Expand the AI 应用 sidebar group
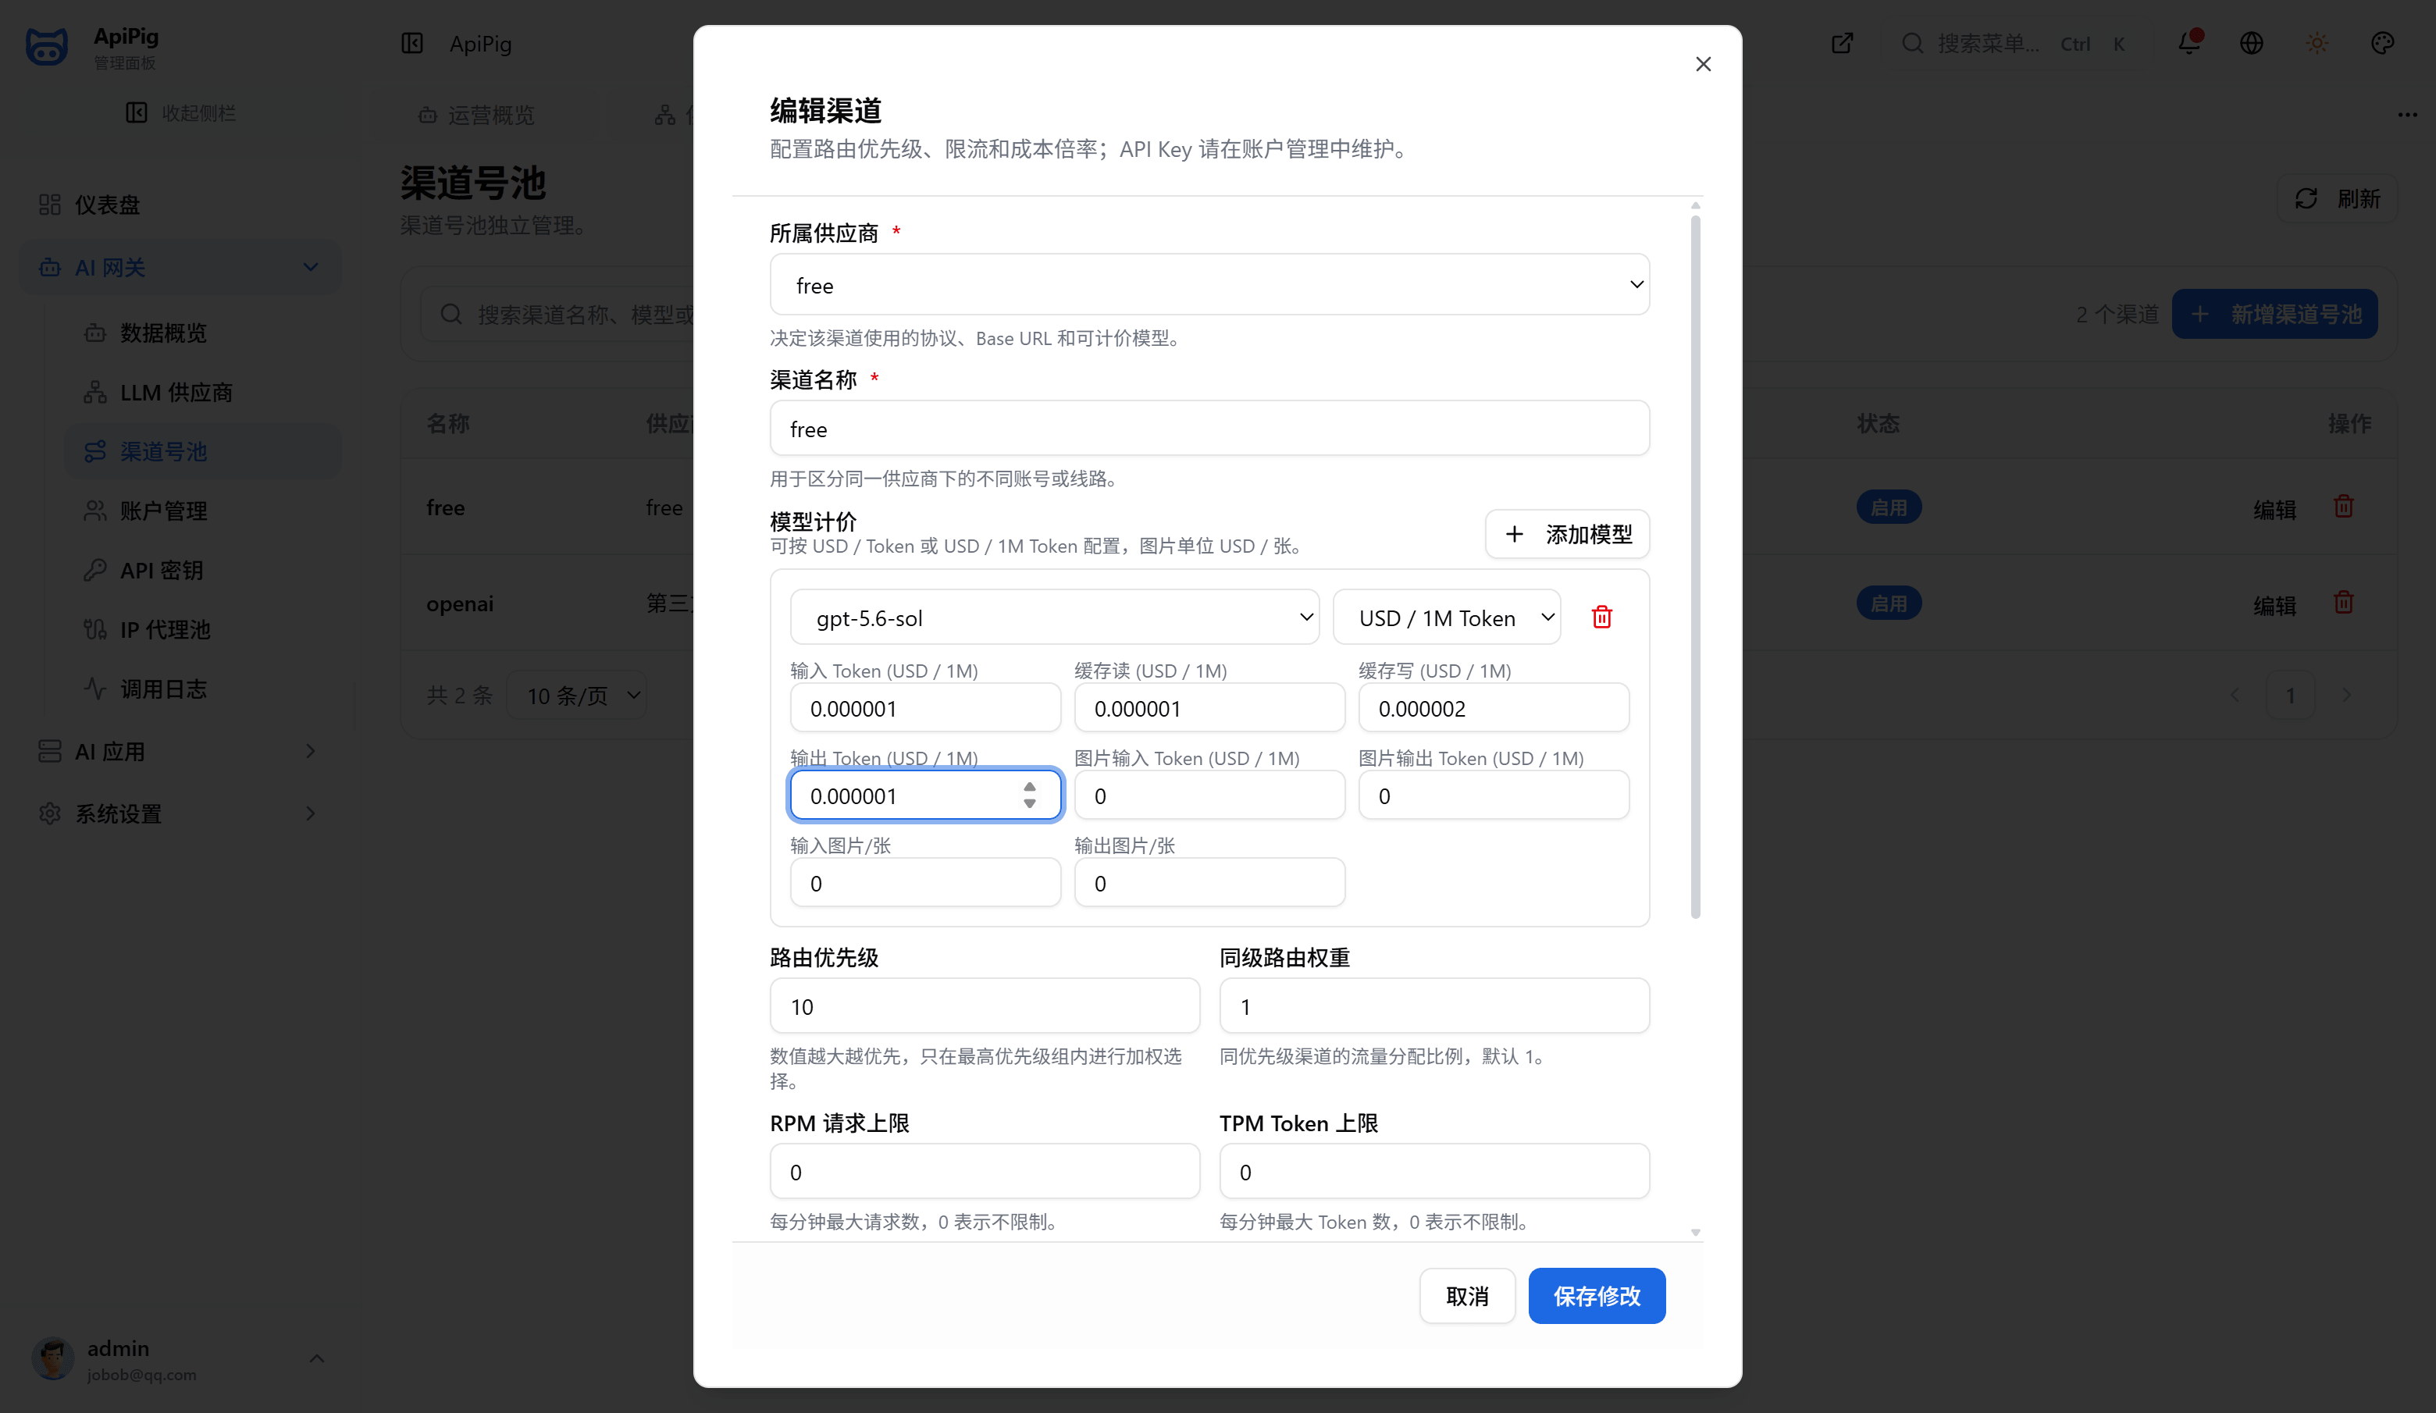Screen dimensions: 2436x1413 point(180,751)
